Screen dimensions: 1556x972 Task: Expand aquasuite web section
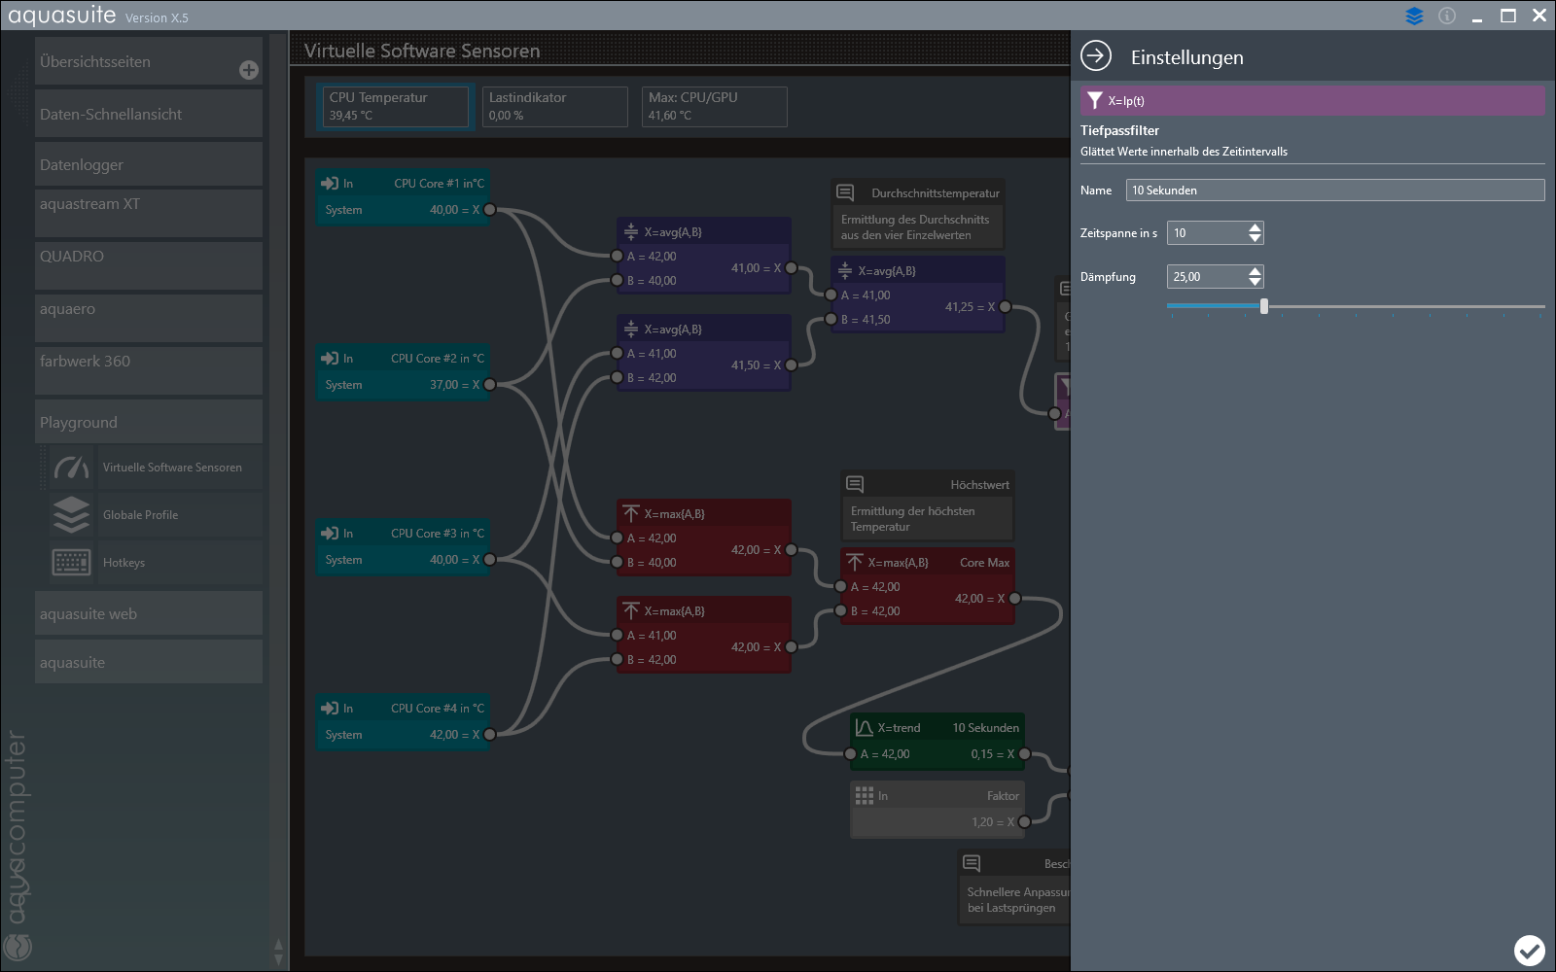(x=149, y=613)
